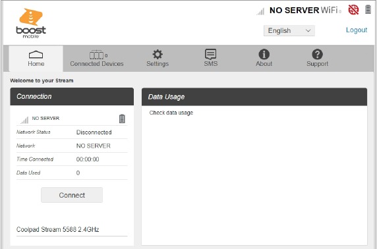The width and height of the screenshot is (377, 249).
Task: Open the Support tab
Action: (317, 59)
